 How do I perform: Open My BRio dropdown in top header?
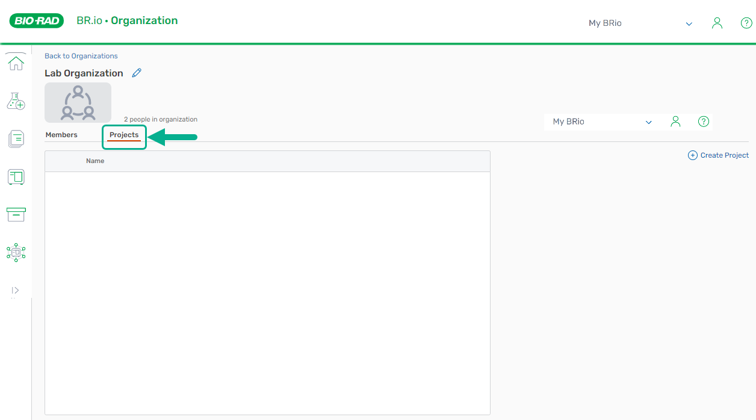[x=640, y=23]
